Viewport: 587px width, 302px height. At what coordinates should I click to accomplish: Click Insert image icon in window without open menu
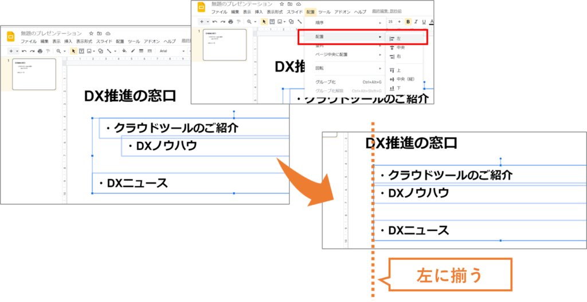click(x=89, y=51)
